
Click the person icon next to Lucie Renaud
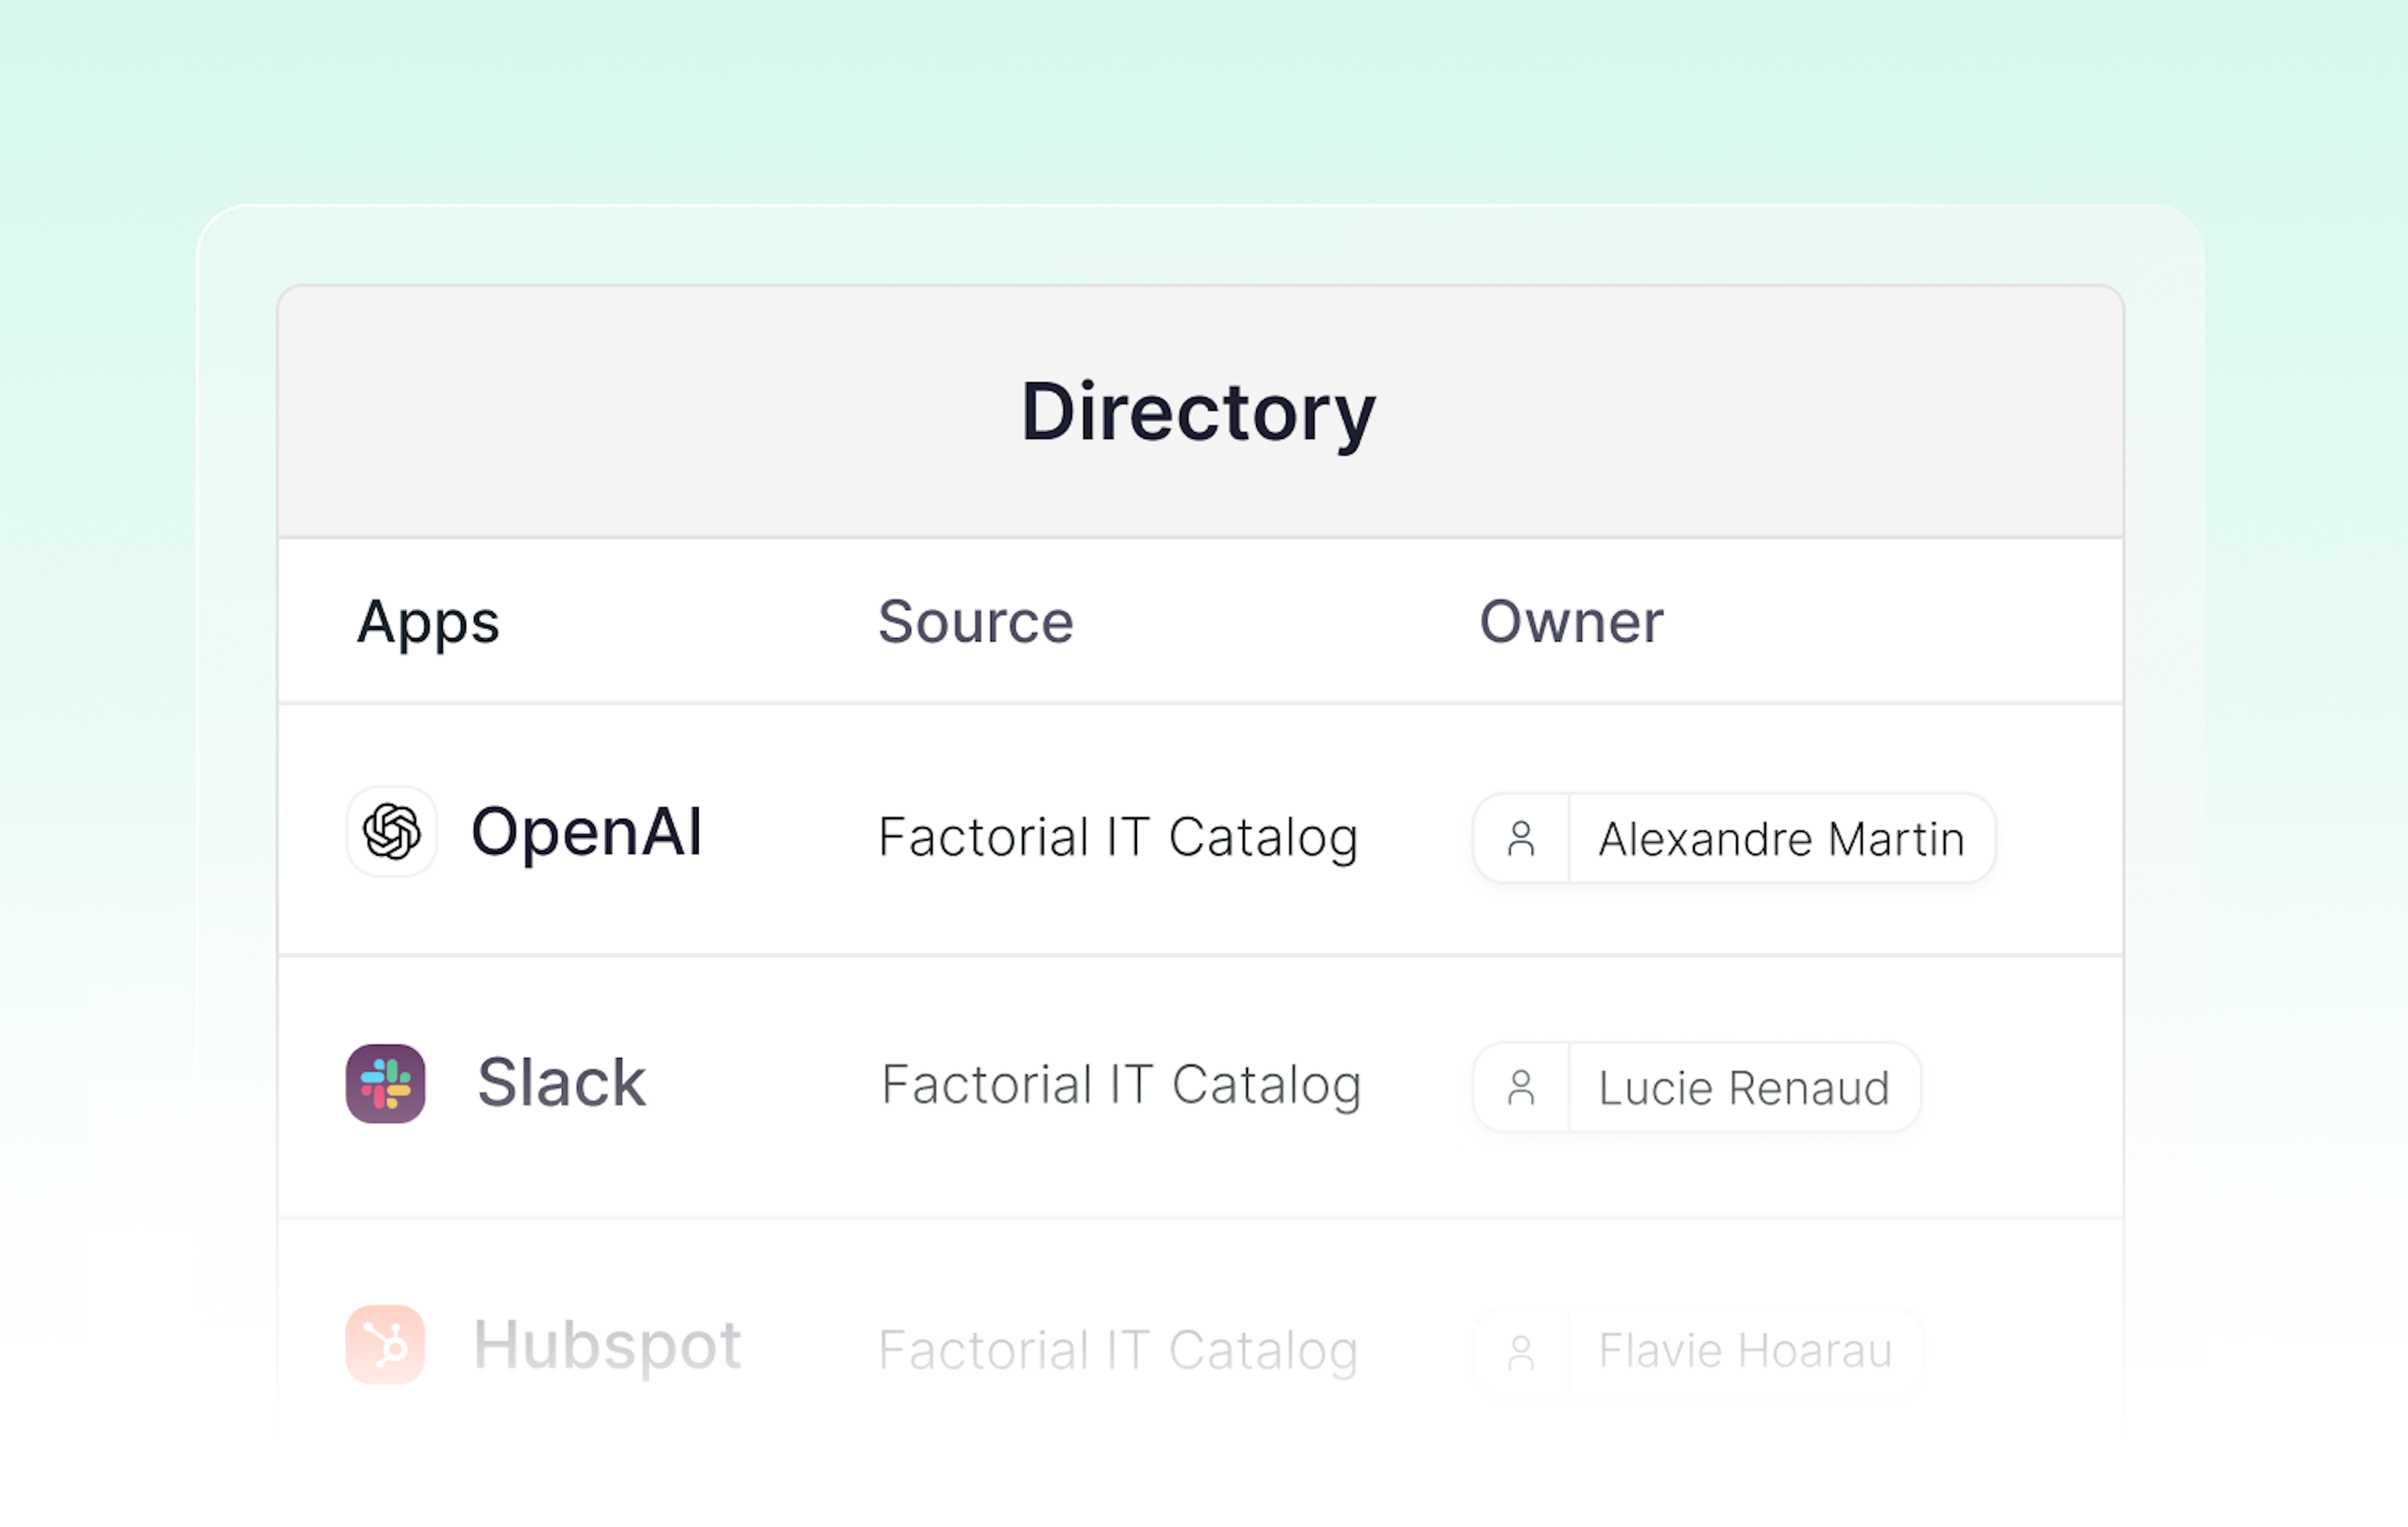(x=1522, y=1088)
